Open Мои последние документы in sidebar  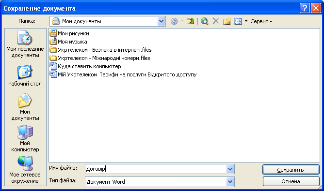tap(25, 44)
